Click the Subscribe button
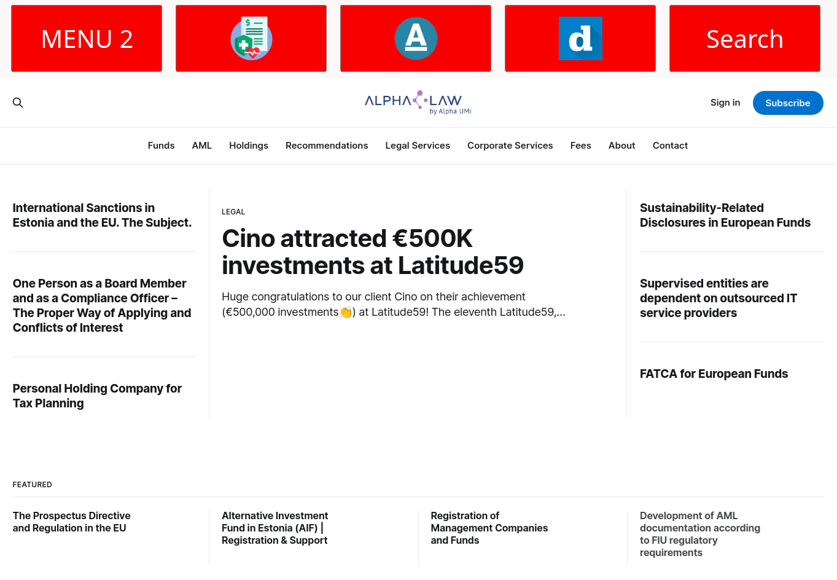 (x=788, y=103)
